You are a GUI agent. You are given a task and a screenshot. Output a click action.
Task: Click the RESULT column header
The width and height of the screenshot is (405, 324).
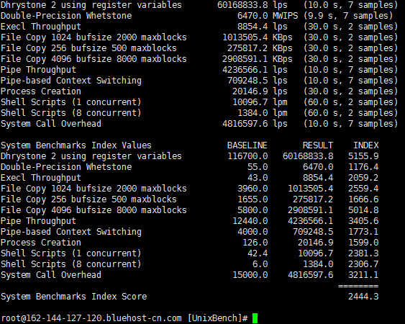point(318,145)
